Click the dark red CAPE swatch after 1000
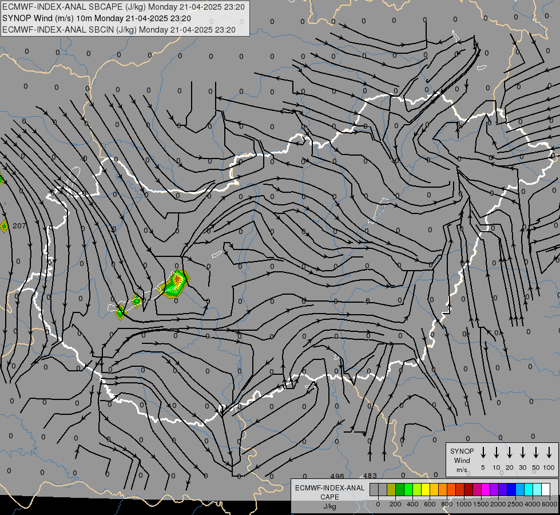This screenshot has height=515, width=560. (x=468, y=489)
